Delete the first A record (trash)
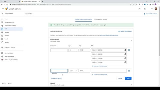 (x=129, y=50)
